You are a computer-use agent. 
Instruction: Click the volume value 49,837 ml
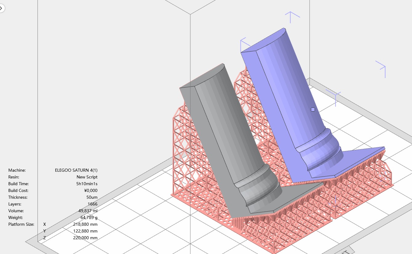(88, 211)
